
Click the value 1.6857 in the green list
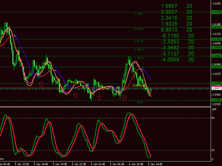pyautogui.click(x=169, y=6)
